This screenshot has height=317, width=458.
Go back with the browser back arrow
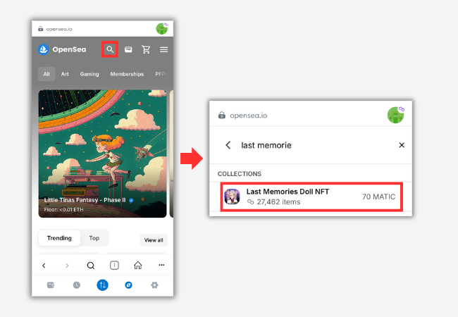point(44,266)
